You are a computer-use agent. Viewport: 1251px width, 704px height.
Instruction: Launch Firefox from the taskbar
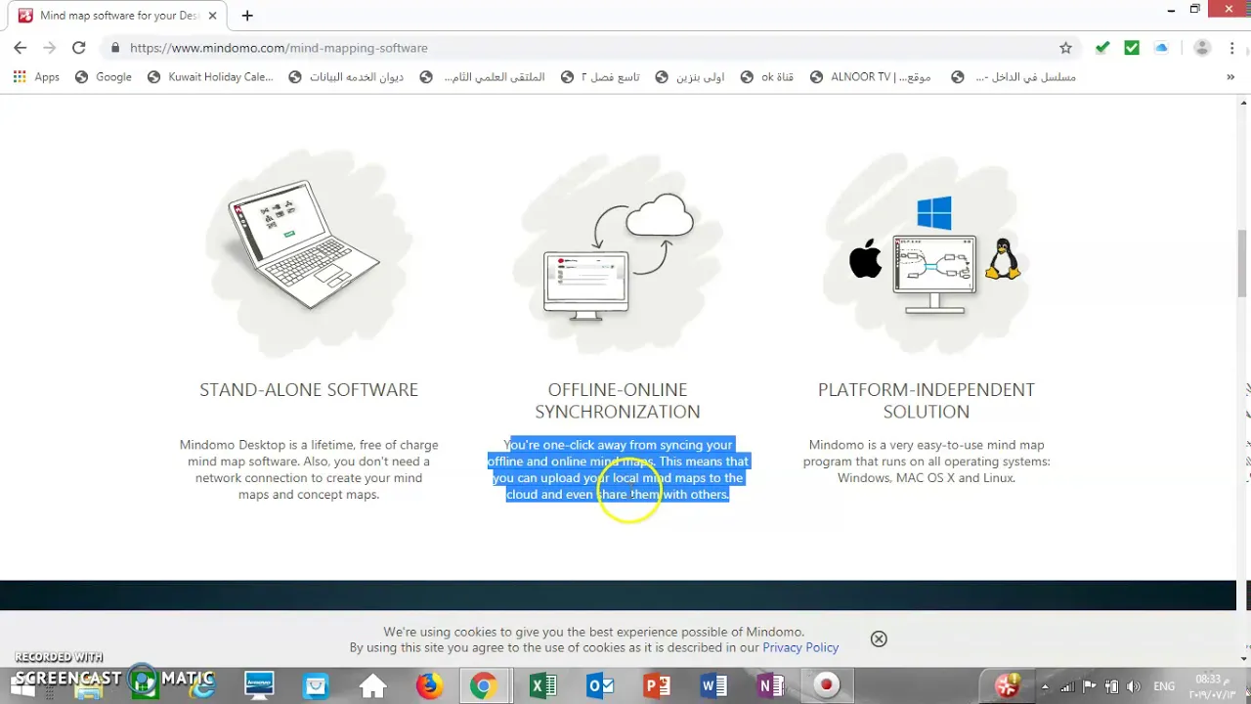tap(429, 685)
